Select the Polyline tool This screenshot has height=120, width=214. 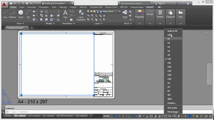pyautogui.click(x=12, y=14)
